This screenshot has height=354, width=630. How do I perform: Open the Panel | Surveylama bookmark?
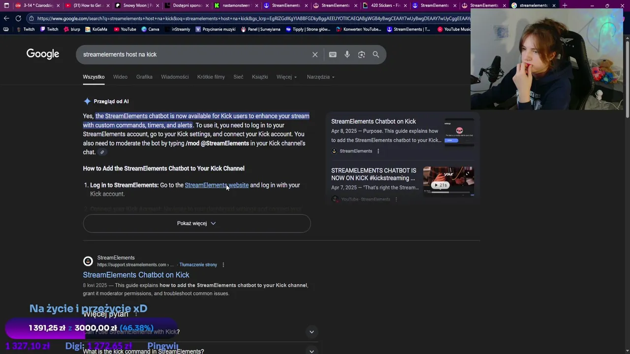click(x=260, y=29)
